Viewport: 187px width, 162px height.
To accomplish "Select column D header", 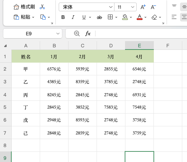I will pyautogui.click(x=111, y=46).
